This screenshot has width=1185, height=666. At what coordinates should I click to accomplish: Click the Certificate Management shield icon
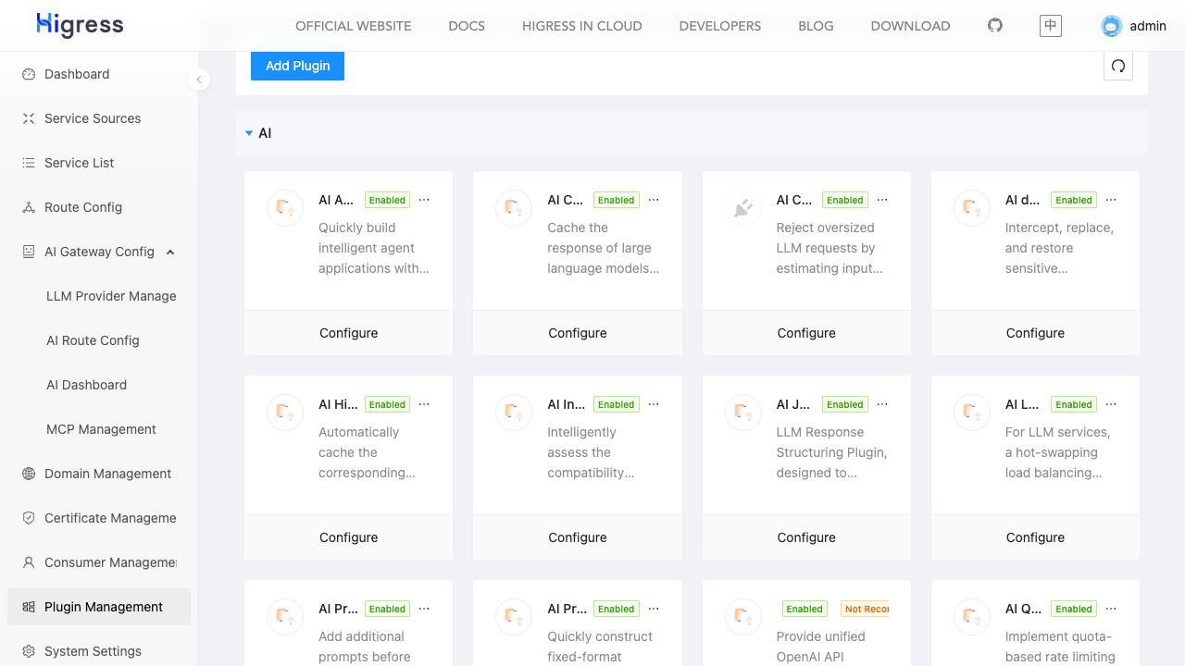click(x=29, y=518)
